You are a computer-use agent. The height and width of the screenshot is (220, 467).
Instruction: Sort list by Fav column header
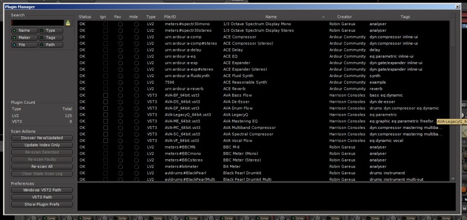click(x=118, y=17)
